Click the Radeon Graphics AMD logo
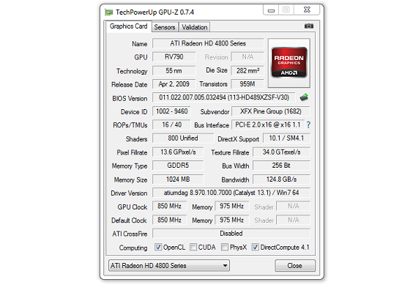 tap(289, 62)
